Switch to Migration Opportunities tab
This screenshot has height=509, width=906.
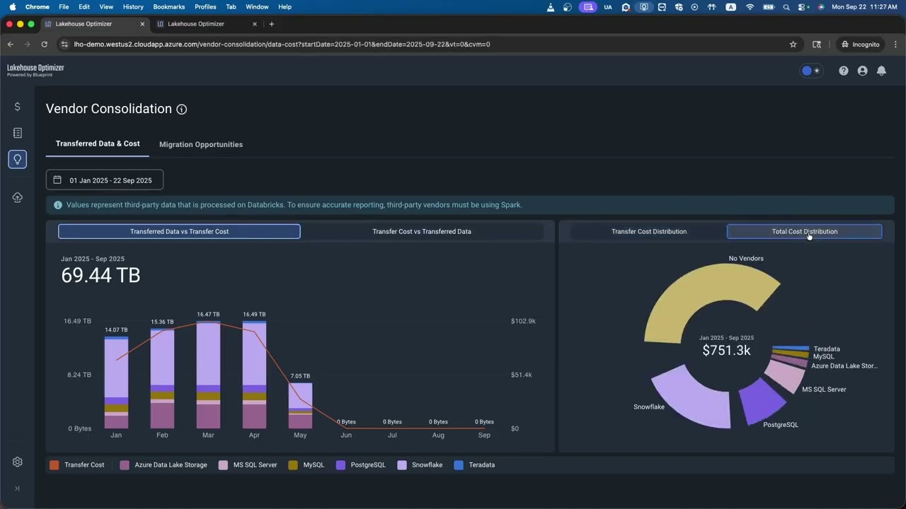pos(201,144)
